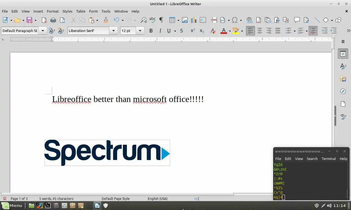The width and height of the screenshot is (351, 210).
Task: Insert a comment
Action: coord(297,20)
